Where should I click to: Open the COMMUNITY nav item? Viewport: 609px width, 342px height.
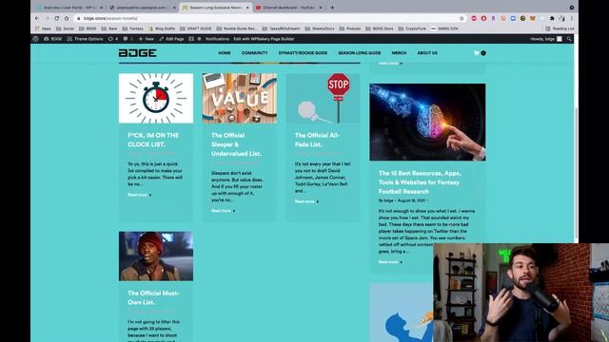tap(254, 53)
